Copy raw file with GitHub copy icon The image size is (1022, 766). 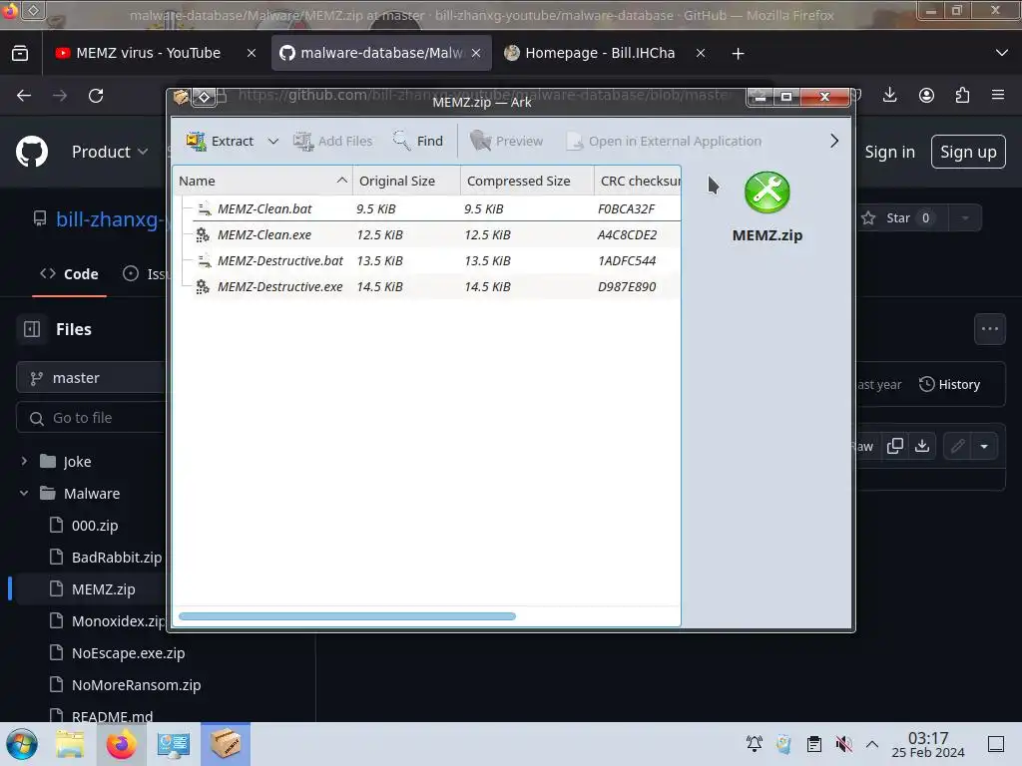point(895,446)
